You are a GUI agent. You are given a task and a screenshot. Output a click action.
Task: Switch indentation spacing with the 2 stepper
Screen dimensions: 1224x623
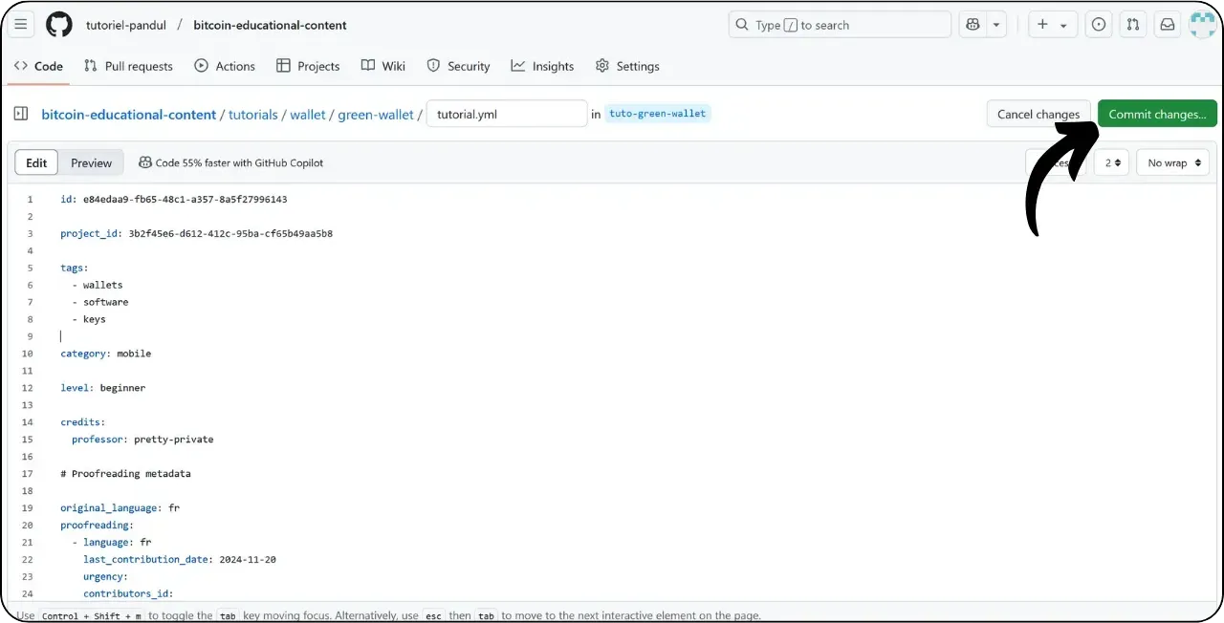[1110, 162]
